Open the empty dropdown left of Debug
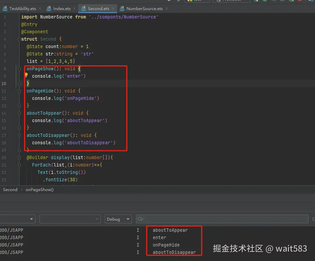The width and height of the screenshot is (315, 261). coord(70,219)
